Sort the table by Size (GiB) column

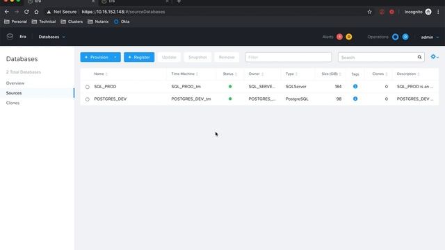[x=332, y=74]
